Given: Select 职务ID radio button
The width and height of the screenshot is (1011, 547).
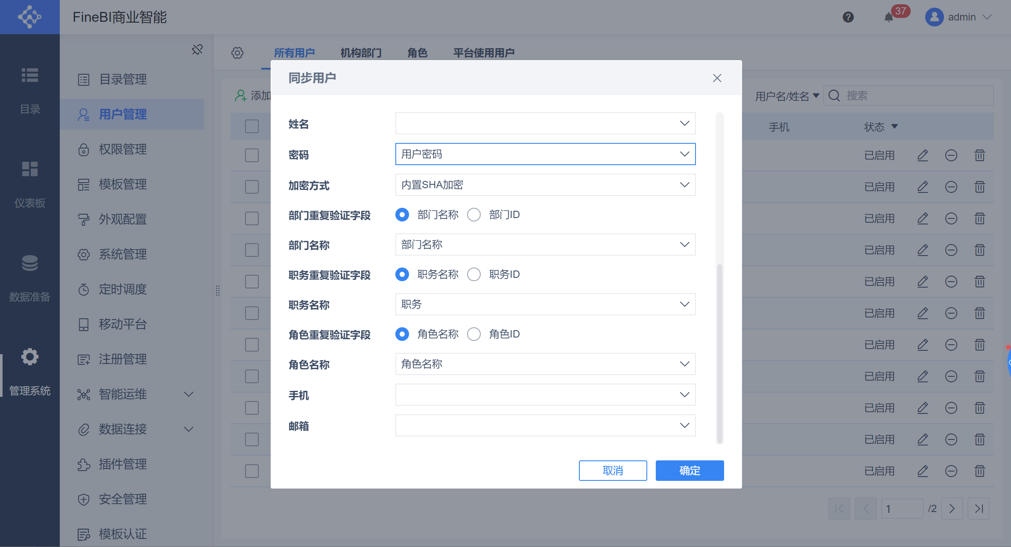Looking at the screenshot, I should tap(474, 274).
